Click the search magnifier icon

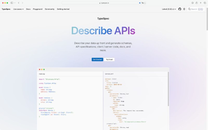click(189, 9)
